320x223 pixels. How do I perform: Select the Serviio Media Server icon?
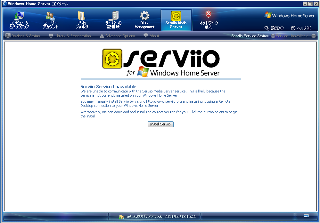click(176, 16)
